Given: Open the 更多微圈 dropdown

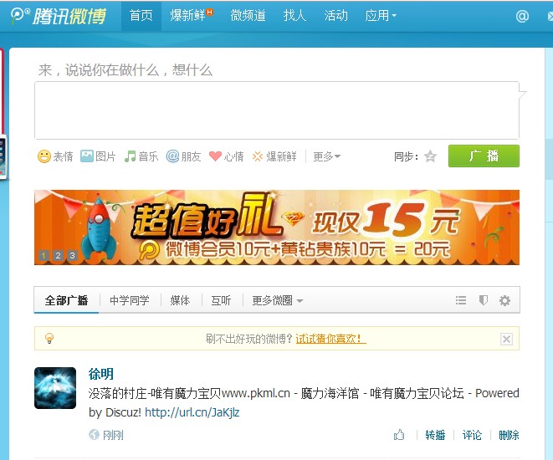Looking at the screenshot, I should [x=277, y=300].
